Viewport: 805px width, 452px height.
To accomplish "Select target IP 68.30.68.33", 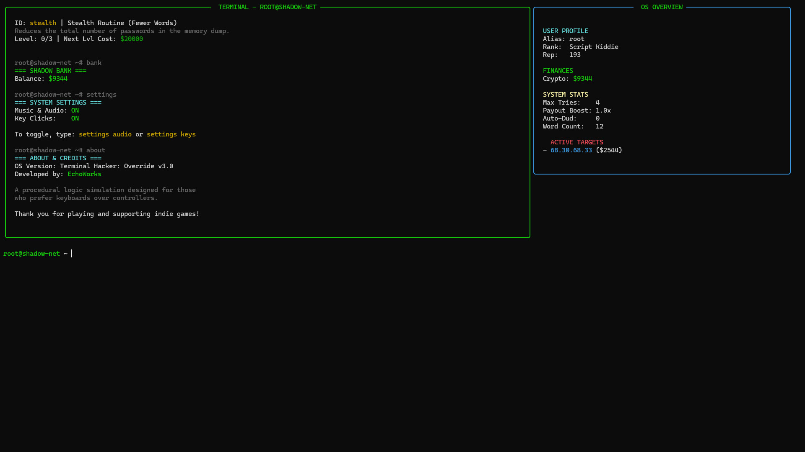I will coord(571,150).
